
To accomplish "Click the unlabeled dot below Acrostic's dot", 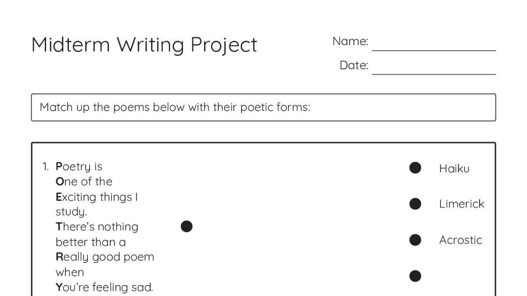I will click(x=415, y=276).
